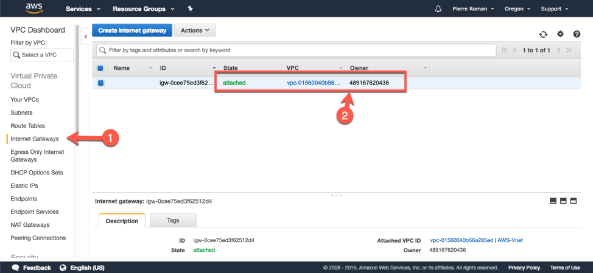593x273 pixels.
Task: Go to previous page of results
Action: 514,50
